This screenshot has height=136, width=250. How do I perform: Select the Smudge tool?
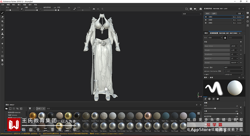click(2, 30)
